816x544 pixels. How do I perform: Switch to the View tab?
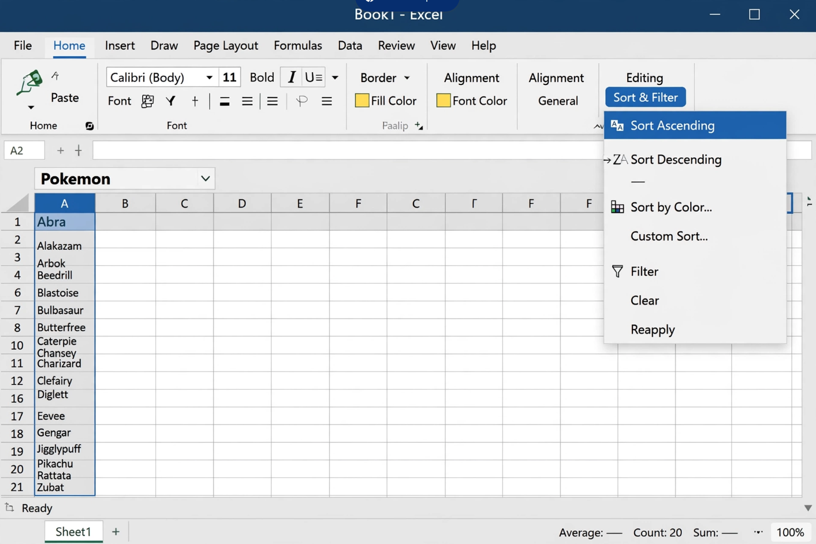pos(443,46)
